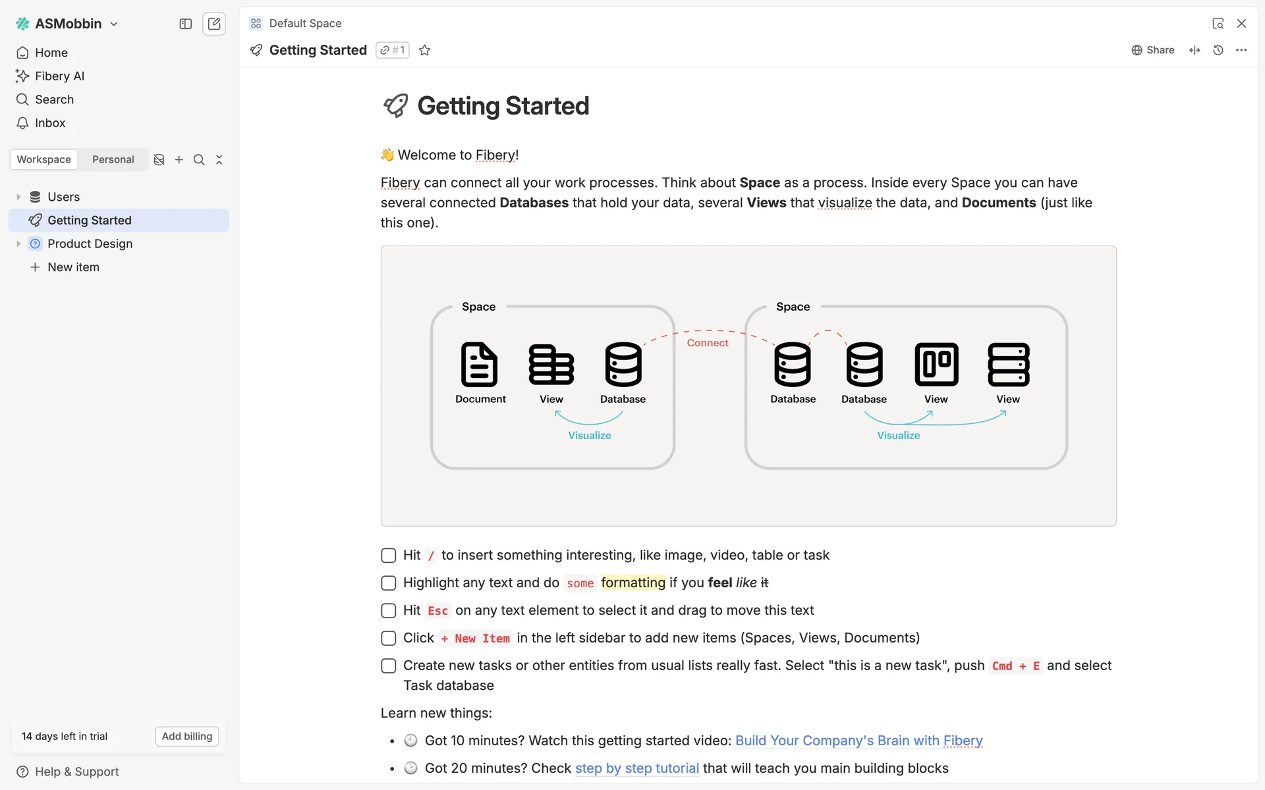Switch to the Personal tab
Image resolution: width=1265 pixels, height=790 pixels.
(113, 159)
